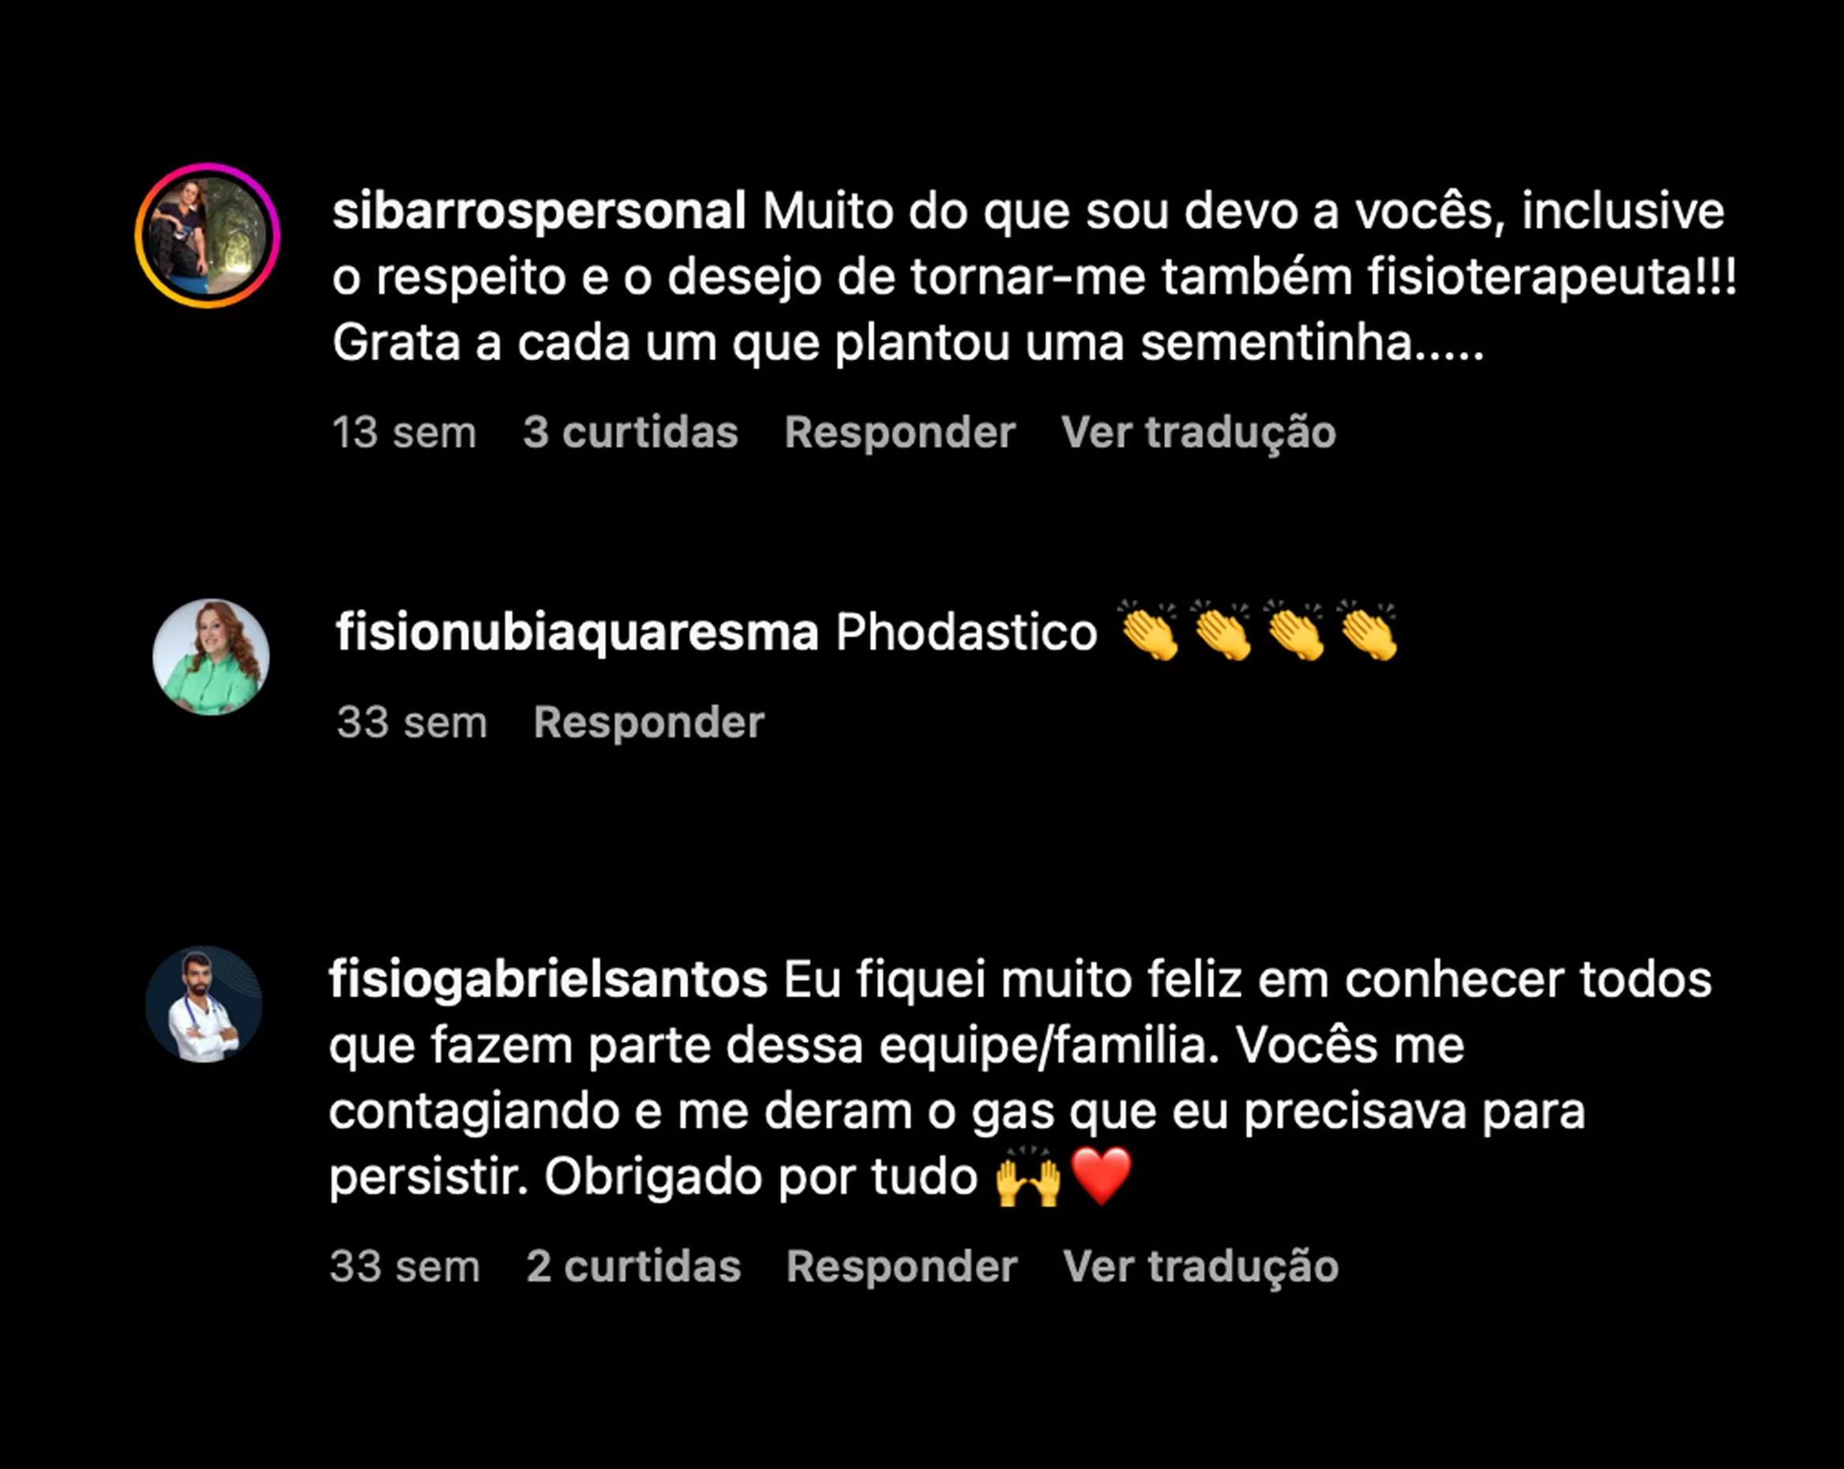
Task: Click the sibarrospersonal username link
Action: click(x=539, y=212)
